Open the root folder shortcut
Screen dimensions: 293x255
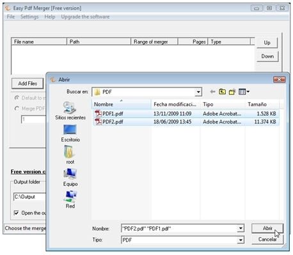[70, 155]
